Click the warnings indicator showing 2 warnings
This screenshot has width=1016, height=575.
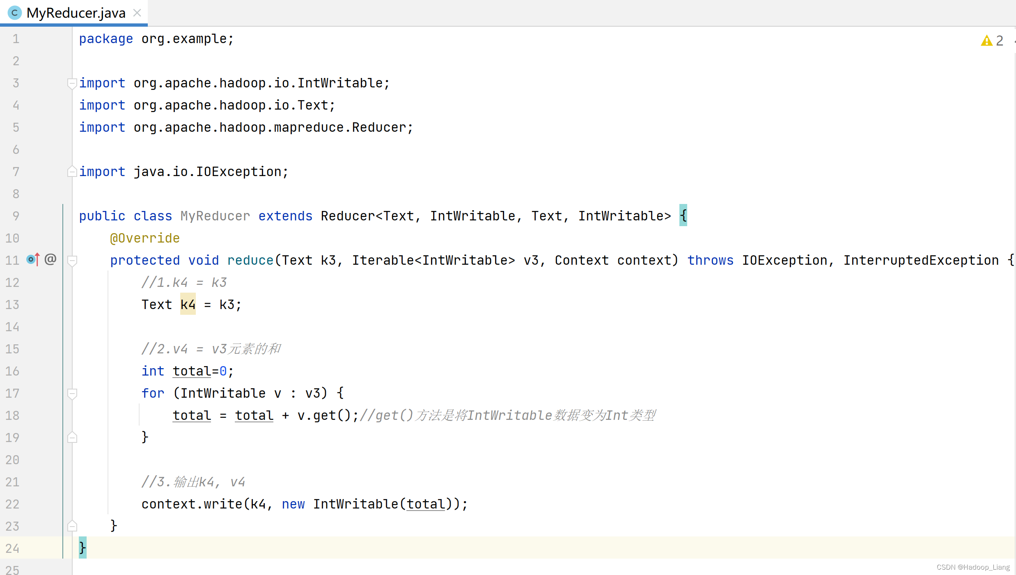(x=991, y=40)
